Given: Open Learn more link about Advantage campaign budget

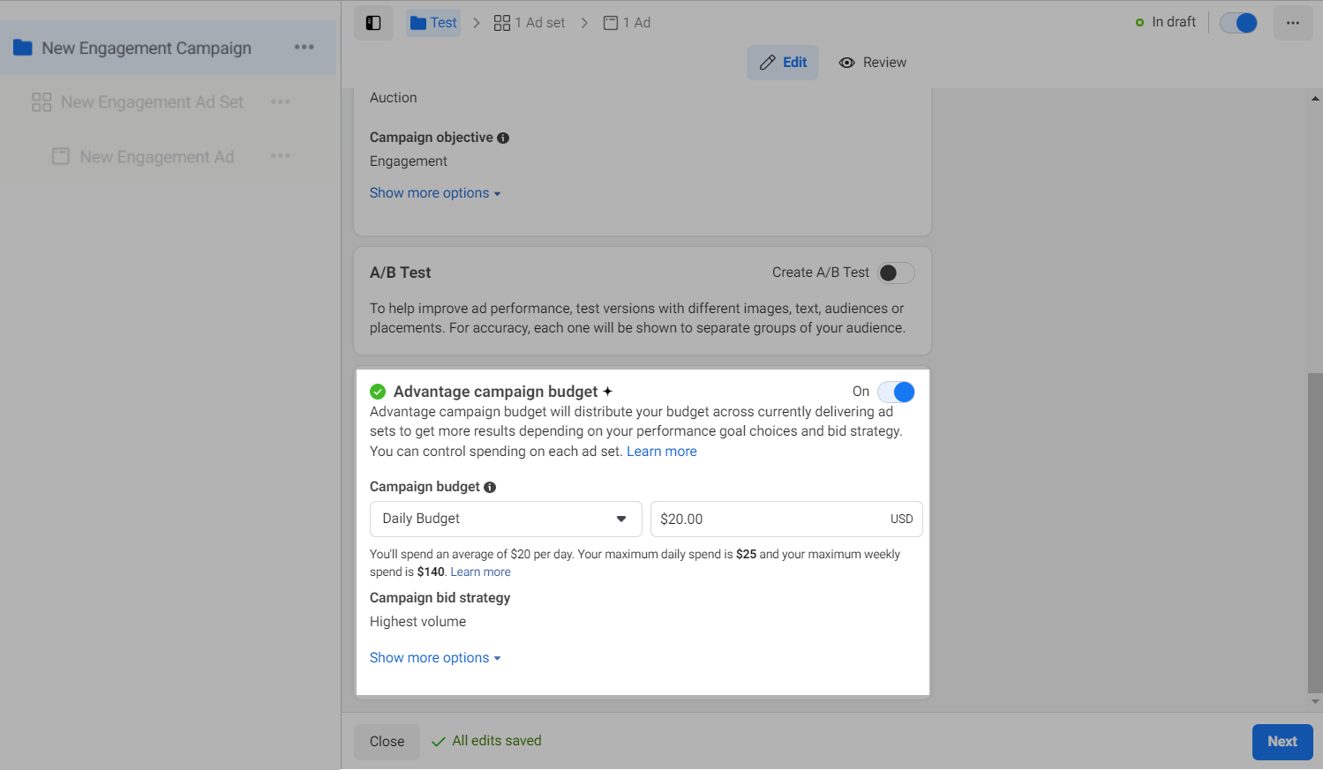Looking at the screenshot, I should click(x=662, y=452).
